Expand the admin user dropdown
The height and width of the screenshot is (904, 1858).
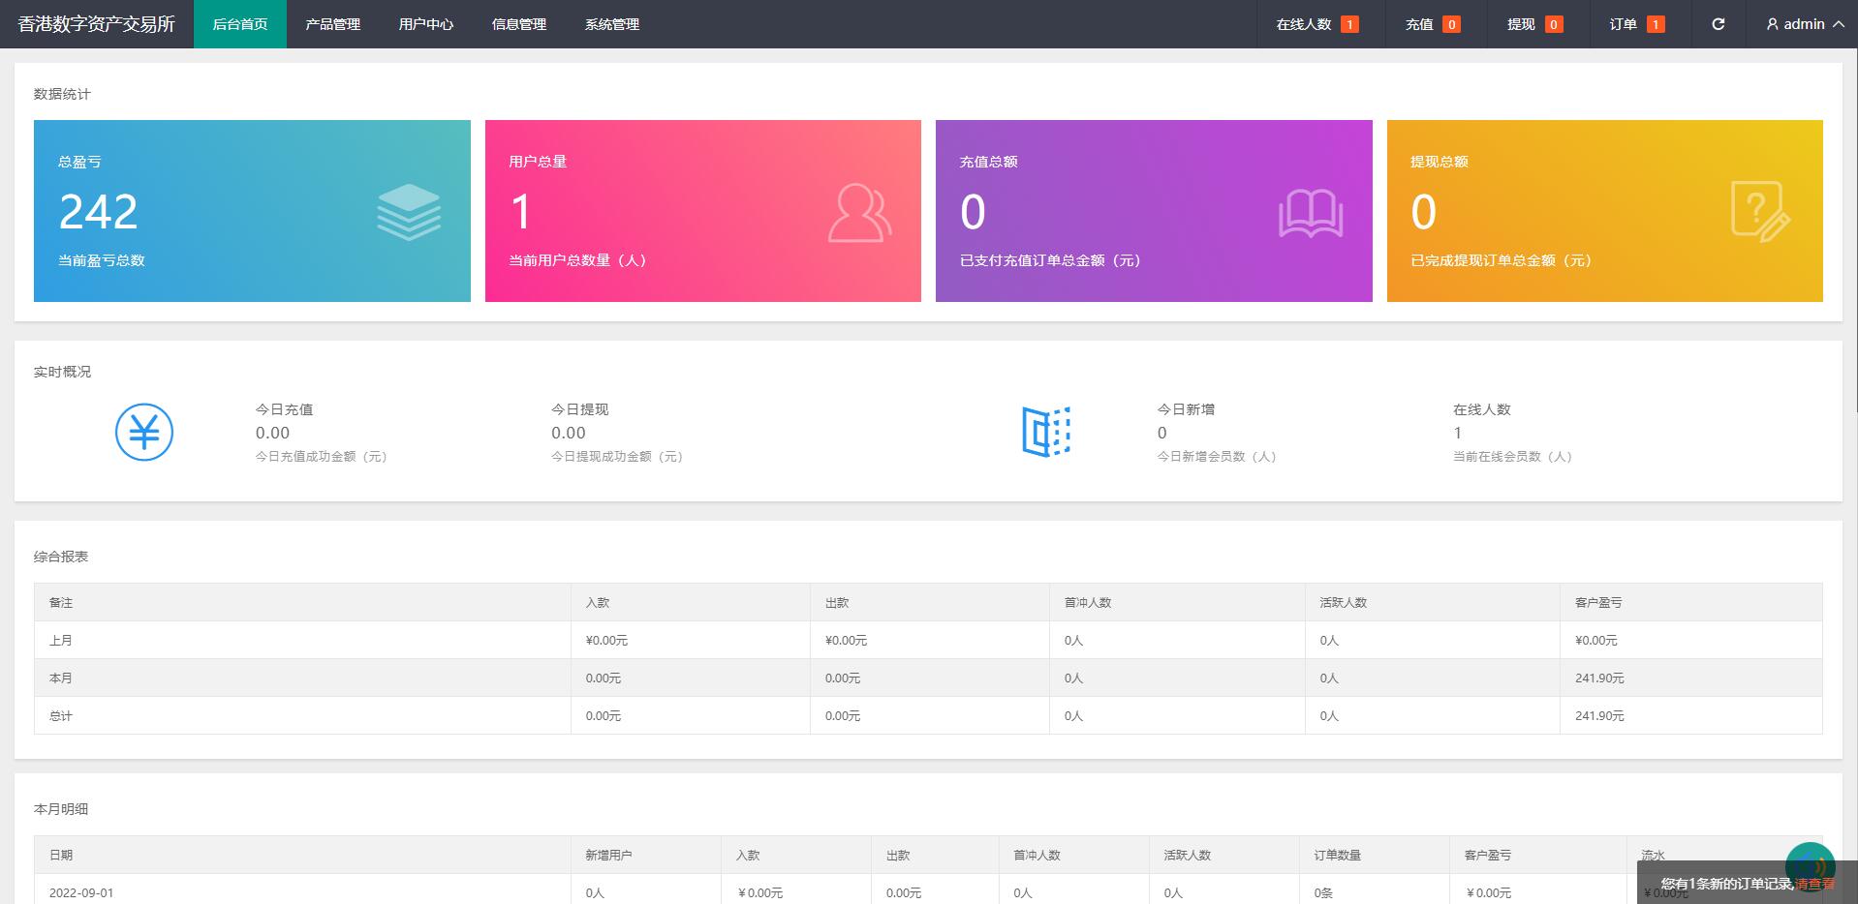1804,24
